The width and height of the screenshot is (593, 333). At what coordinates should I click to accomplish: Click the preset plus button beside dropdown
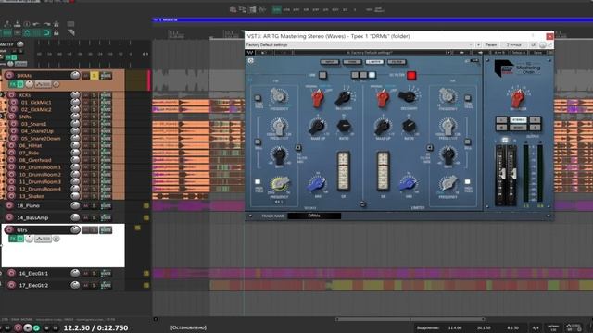pyautogui.click(x=478, y=45)
